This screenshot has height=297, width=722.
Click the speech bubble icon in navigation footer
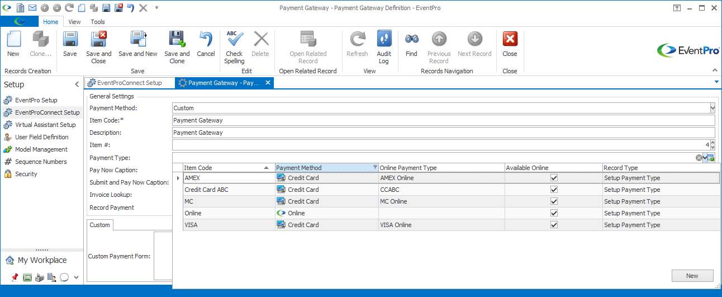click(x=64, y=277)
